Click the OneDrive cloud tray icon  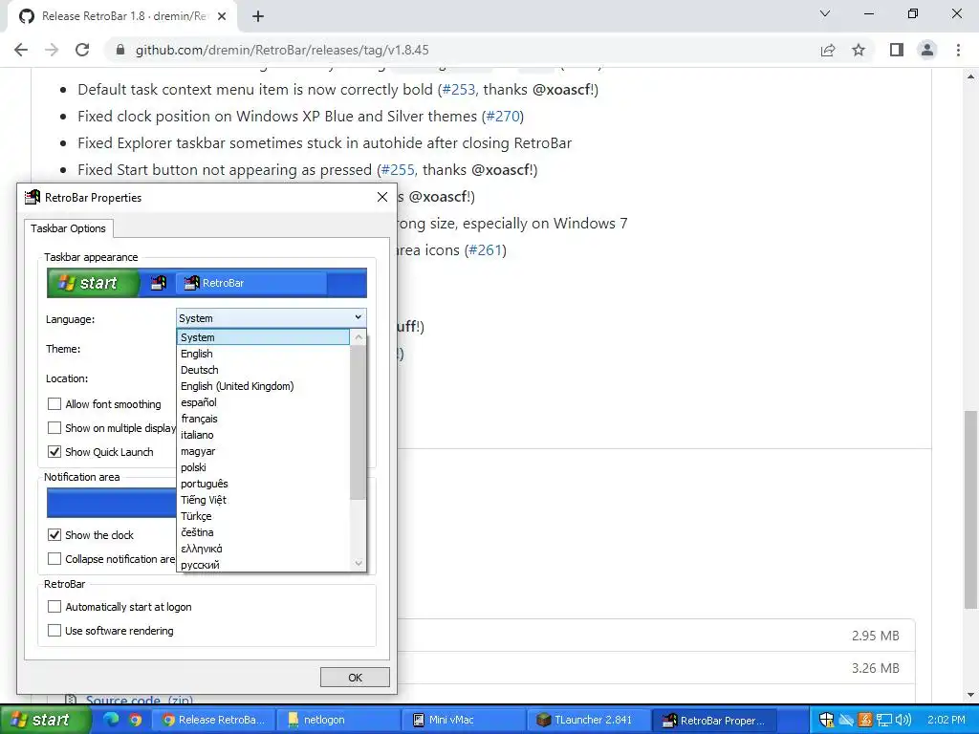tap(846, 720)
